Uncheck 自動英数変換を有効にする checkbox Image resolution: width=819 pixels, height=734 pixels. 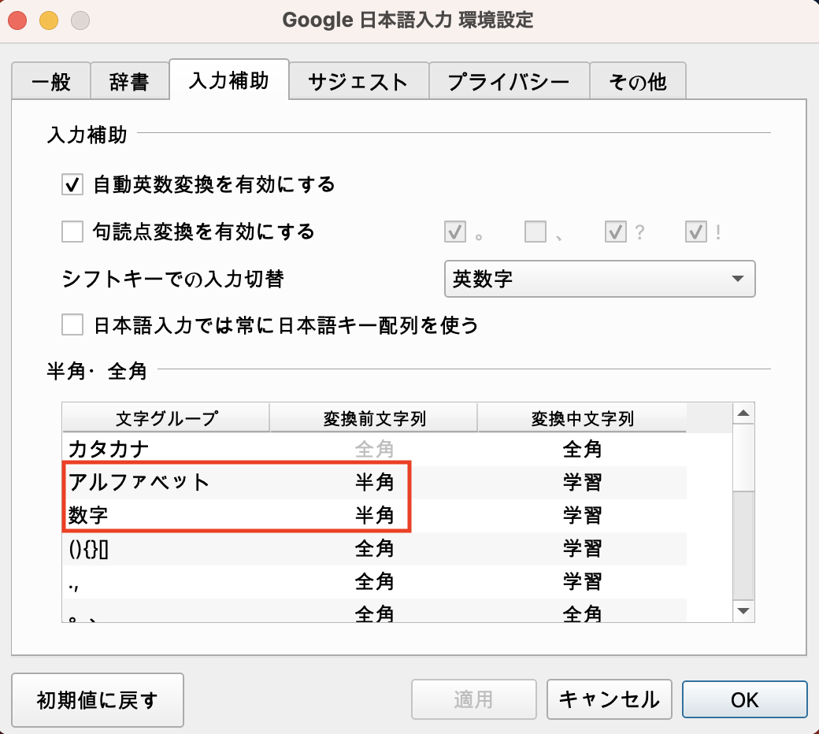coord(72,185)
